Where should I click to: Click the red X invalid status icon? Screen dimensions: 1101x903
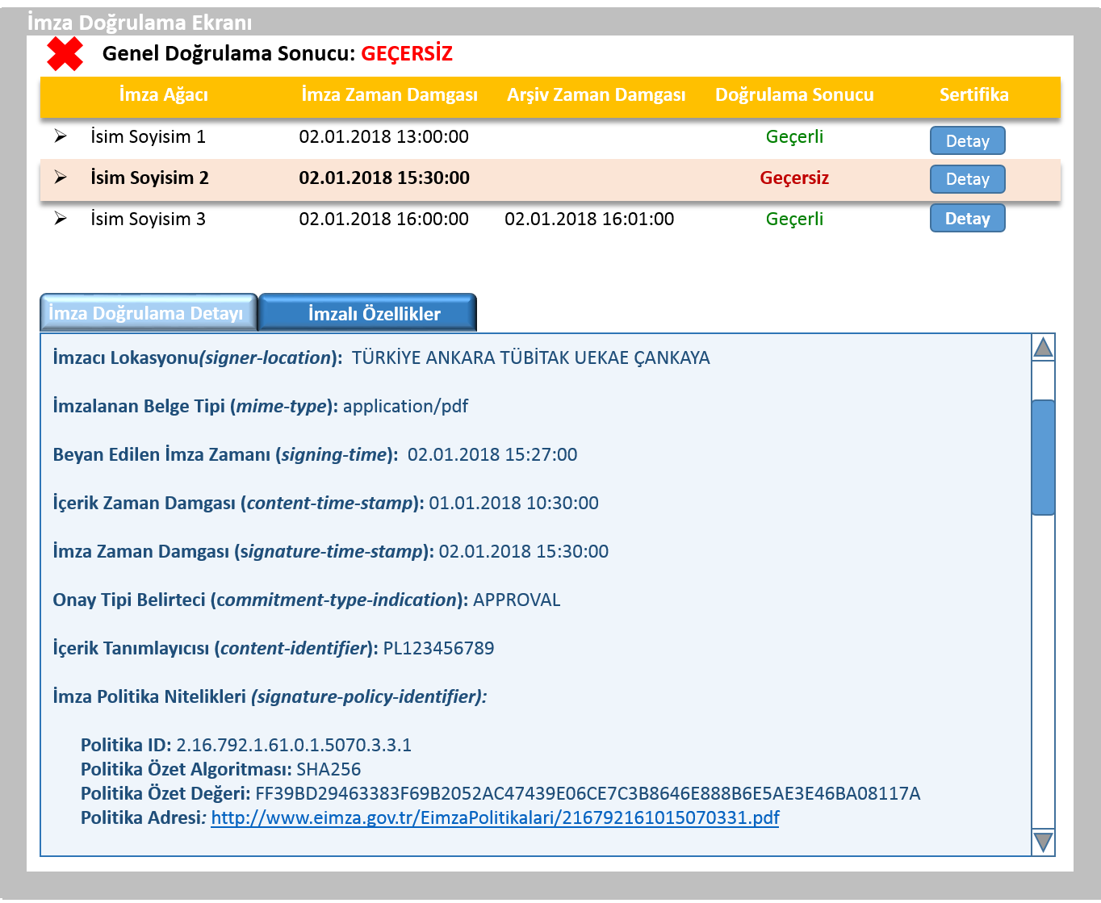65,54
